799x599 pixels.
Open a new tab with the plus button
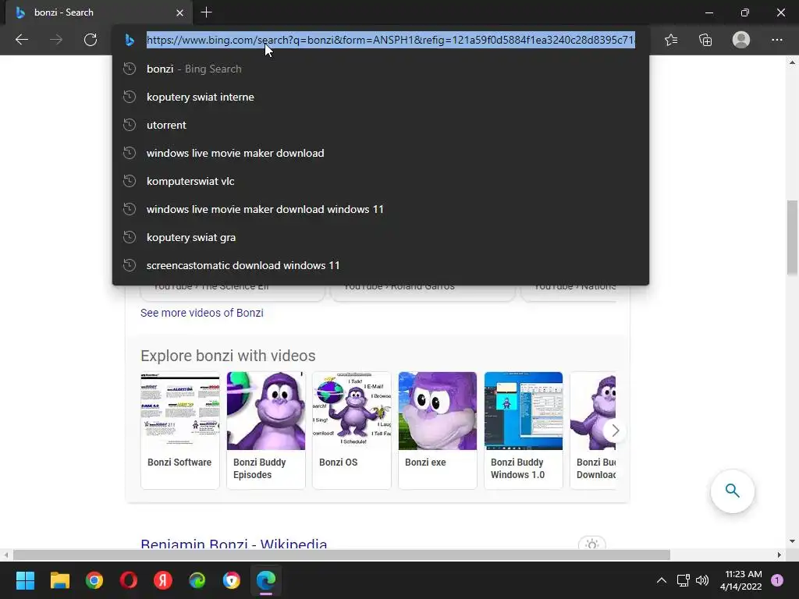(x=206, y=12)
